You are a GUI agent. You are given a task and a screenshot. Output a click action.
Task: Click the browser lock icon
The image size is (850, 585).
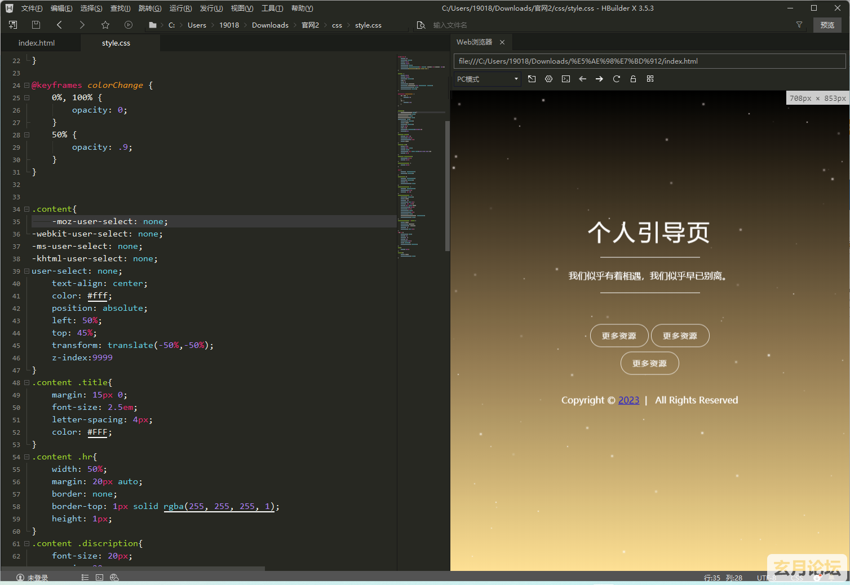point(634,79)
